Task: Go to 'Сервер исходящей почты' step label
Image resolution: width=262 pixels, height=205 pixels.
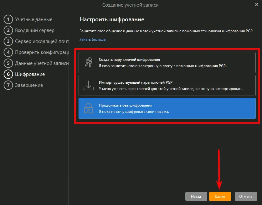Action: coord(42,41)
